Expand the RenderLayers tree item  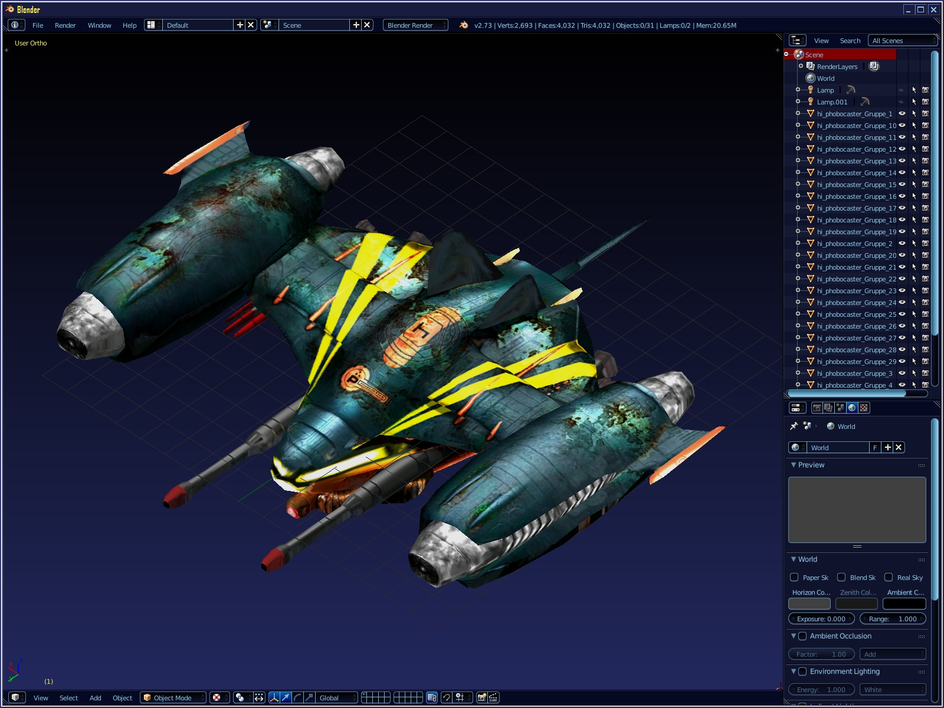801,66
